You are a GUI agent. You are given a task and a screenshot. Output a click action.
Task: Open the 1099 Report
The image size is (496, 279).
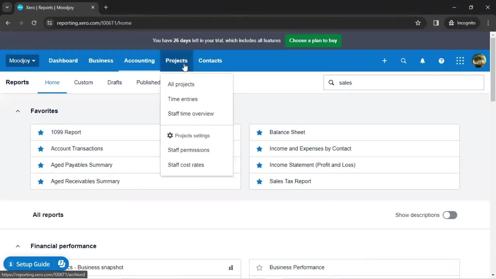pyautogui.click(x=66, y=132)
